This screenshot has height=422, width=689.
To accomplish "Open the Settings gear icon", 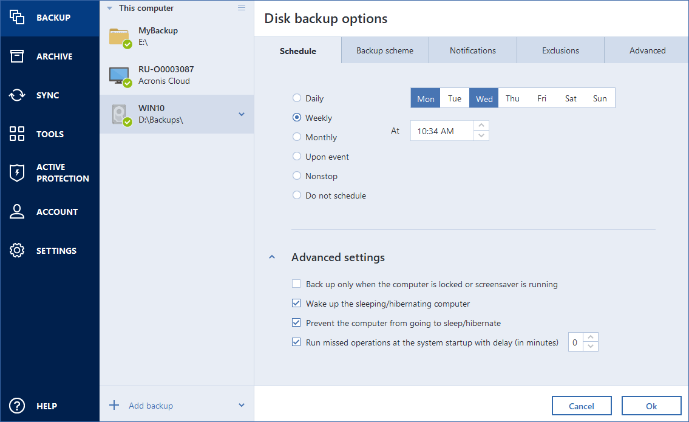I will 17,251.
